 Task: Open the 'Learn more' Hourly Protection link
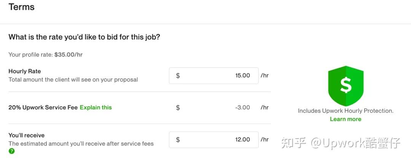pos(346,119)
